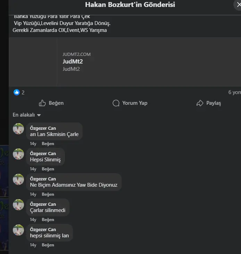Open the avatar beside 'hepsi silinmiş lan' comment
The height and width of the screenshot is (254, 241).
(x=18, y=230)
